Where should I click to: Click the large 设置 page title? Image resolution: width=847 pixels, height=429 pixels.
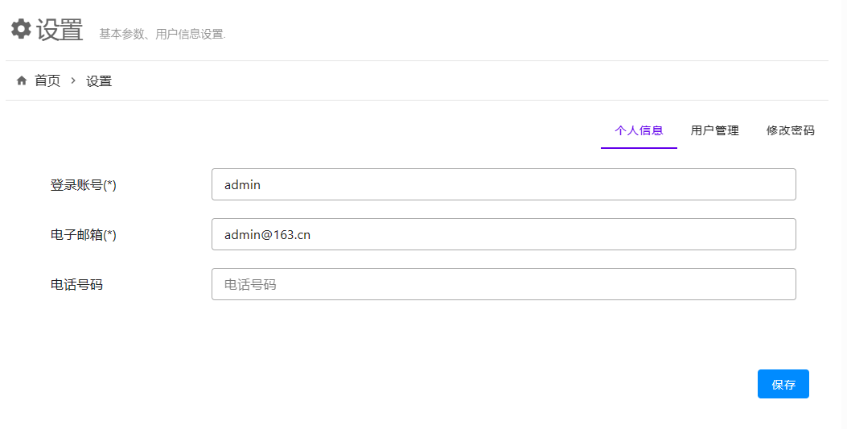pyautogui.click(x=60, y=31)
